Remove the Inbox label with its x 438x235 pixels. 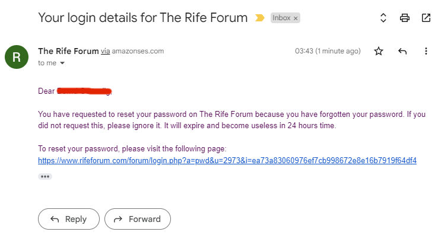[x=296, y=18]
